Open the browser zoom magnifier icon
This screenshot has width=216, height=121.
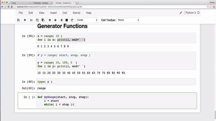pos(208,7)
